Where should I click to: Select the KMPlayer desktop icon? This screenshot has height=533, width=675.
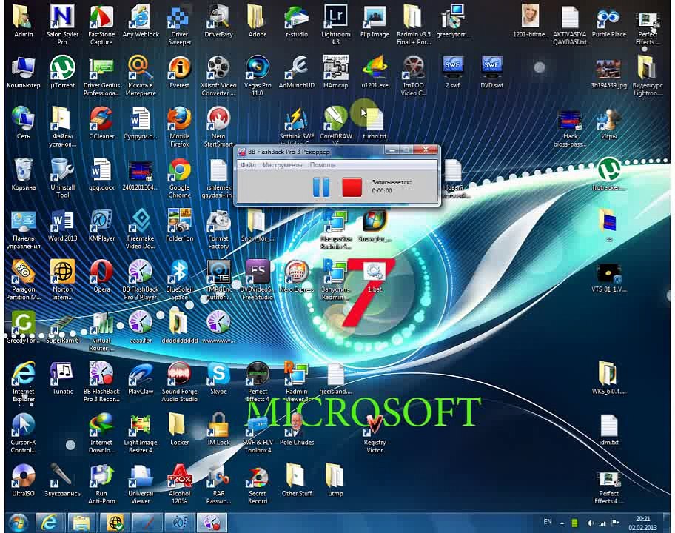(x=101, y=225)
